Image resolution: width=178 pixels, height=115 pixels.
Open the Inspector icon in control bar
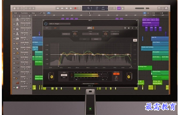[x=18, y=8]
